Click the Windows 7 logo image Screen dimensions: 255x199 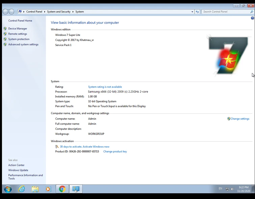point(228,55)
